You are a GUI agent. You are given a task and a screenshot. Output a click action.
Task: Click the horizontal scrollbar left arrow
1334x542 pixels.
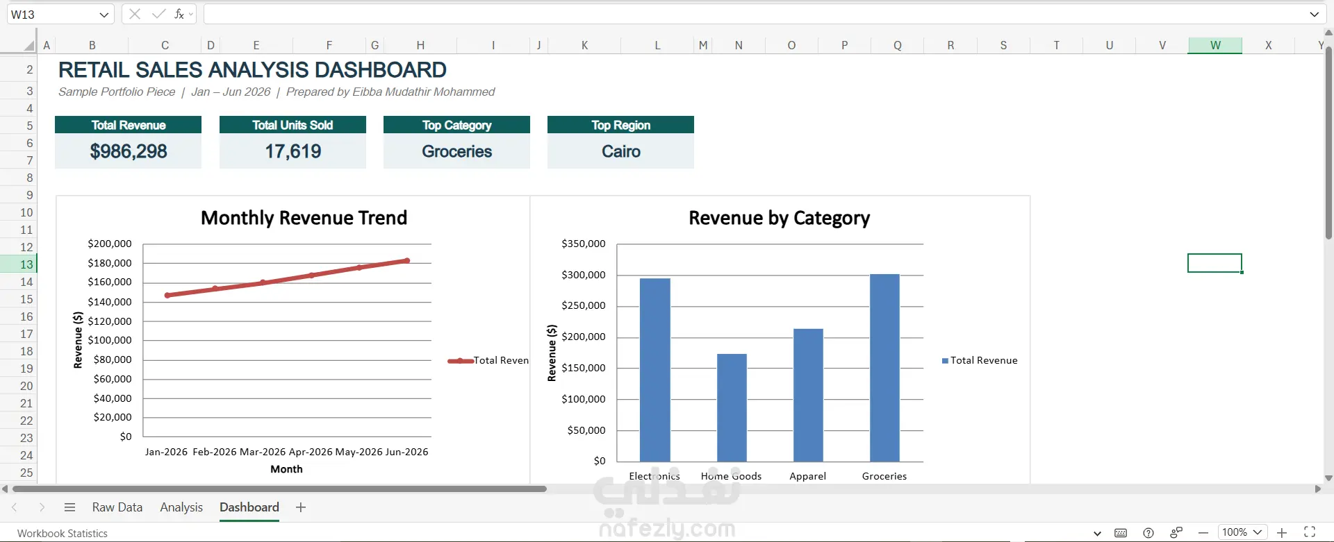tap(5, 489)
